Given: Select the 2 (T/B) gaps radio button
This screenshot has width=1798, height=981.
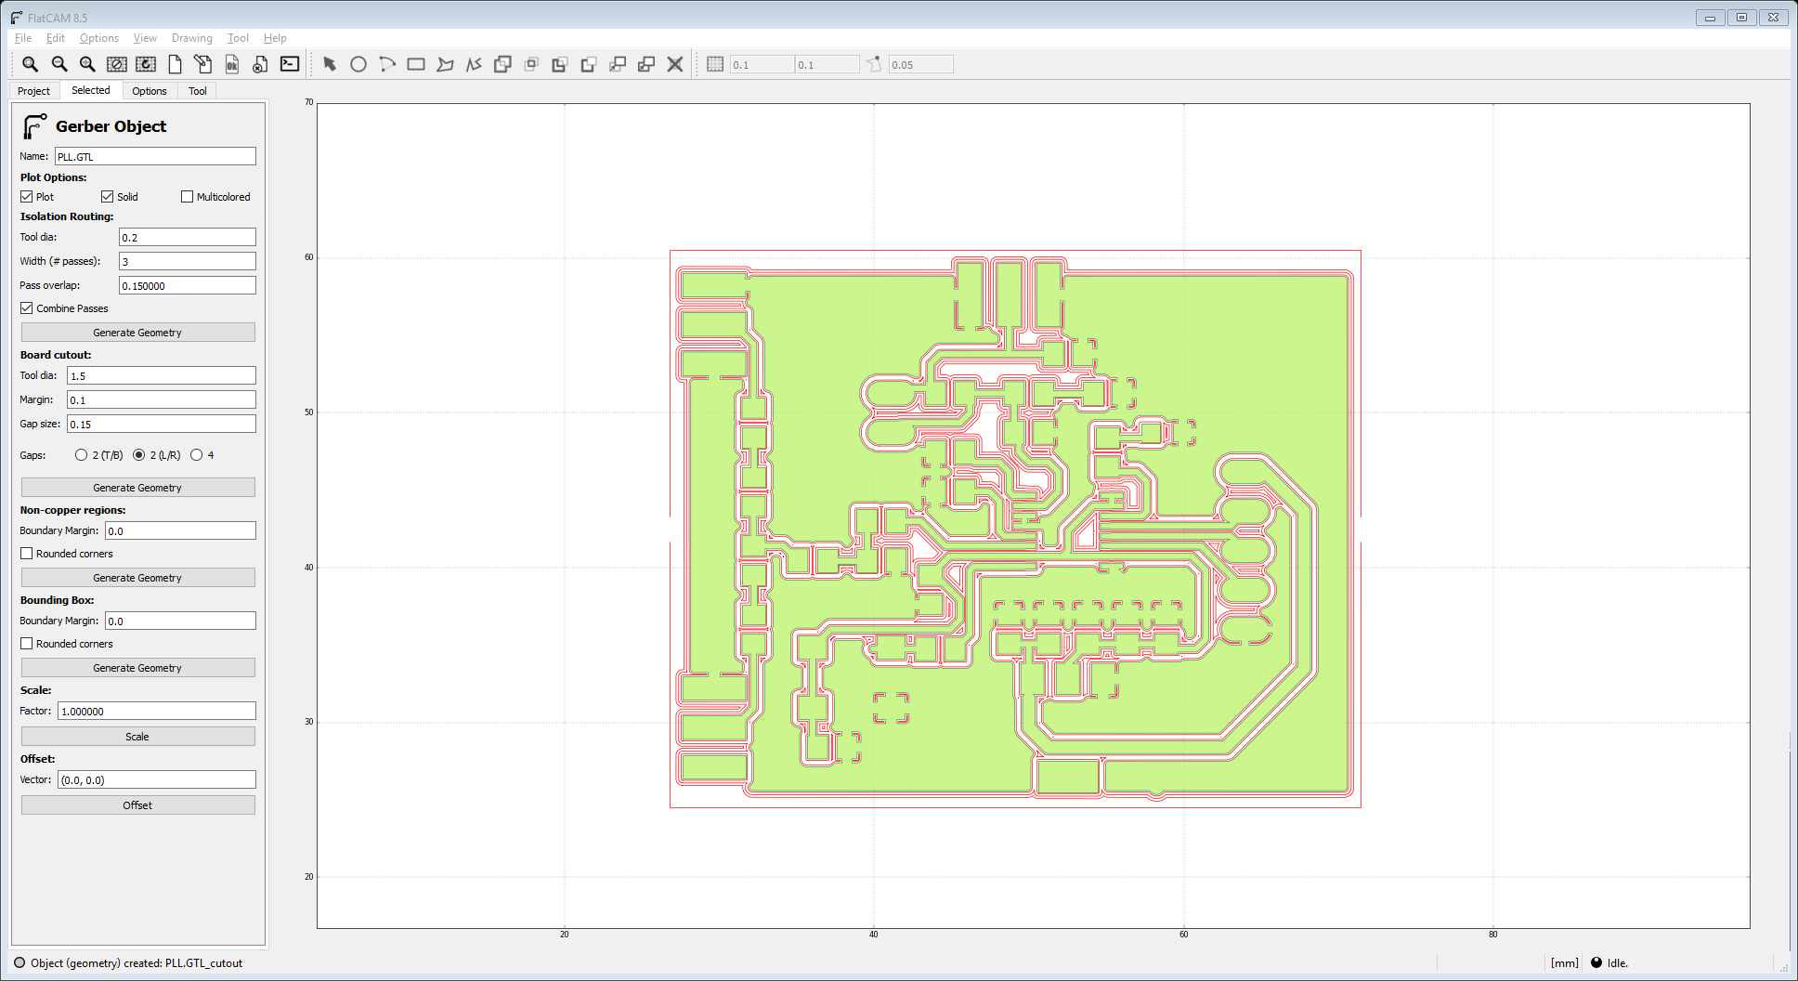Looking at the screenshot, I should (81, 455).
